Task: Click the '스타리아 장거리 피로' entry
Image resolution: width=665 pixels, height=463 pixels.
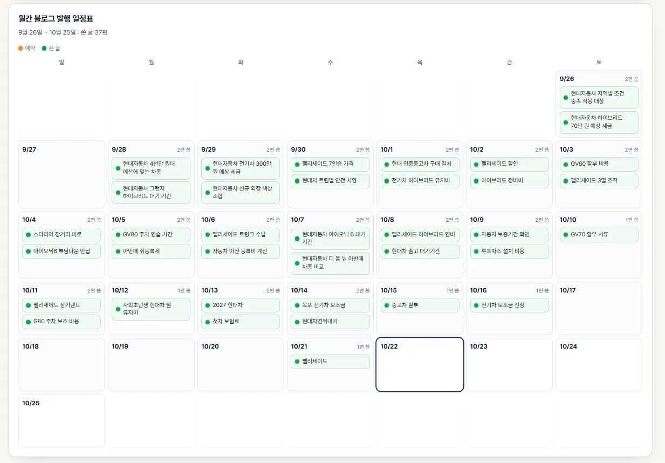Action: 61,235
